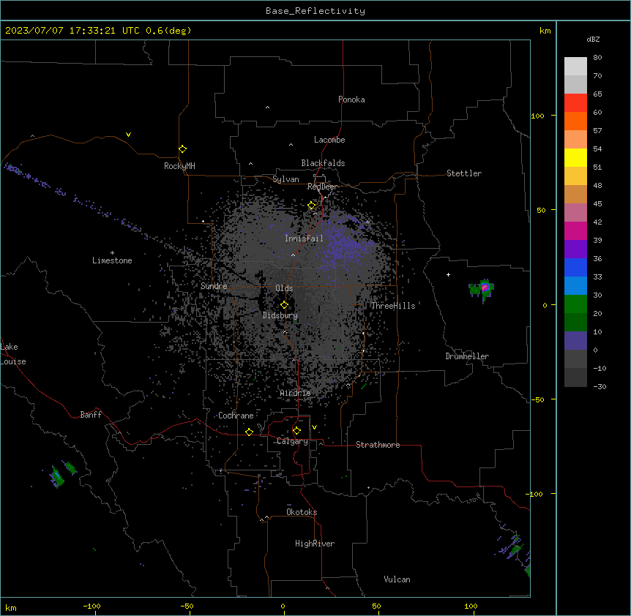
Task: Select the green 30 dBZ legend swatch
Action: click(x=575, y=304)
